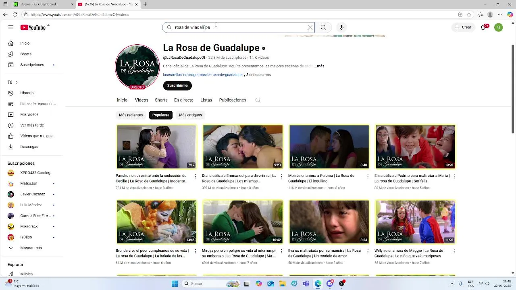Switch to the Shorts channel tab
Viewport: 516px width, 290px height.
coord(161,100)
